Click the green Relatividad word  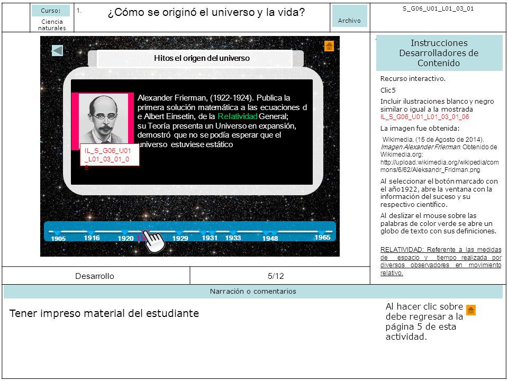click(238, 116)
